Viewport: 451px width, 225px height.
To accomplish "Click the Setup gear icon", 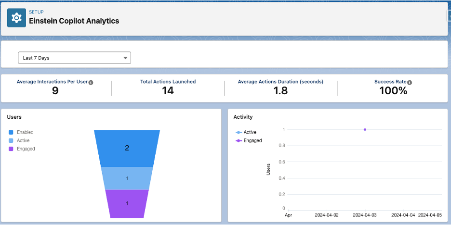I will point(16,18).
